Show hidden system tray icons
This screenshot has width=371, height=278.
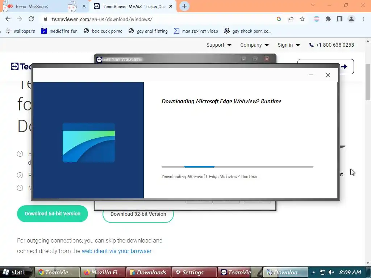[313, 272]
